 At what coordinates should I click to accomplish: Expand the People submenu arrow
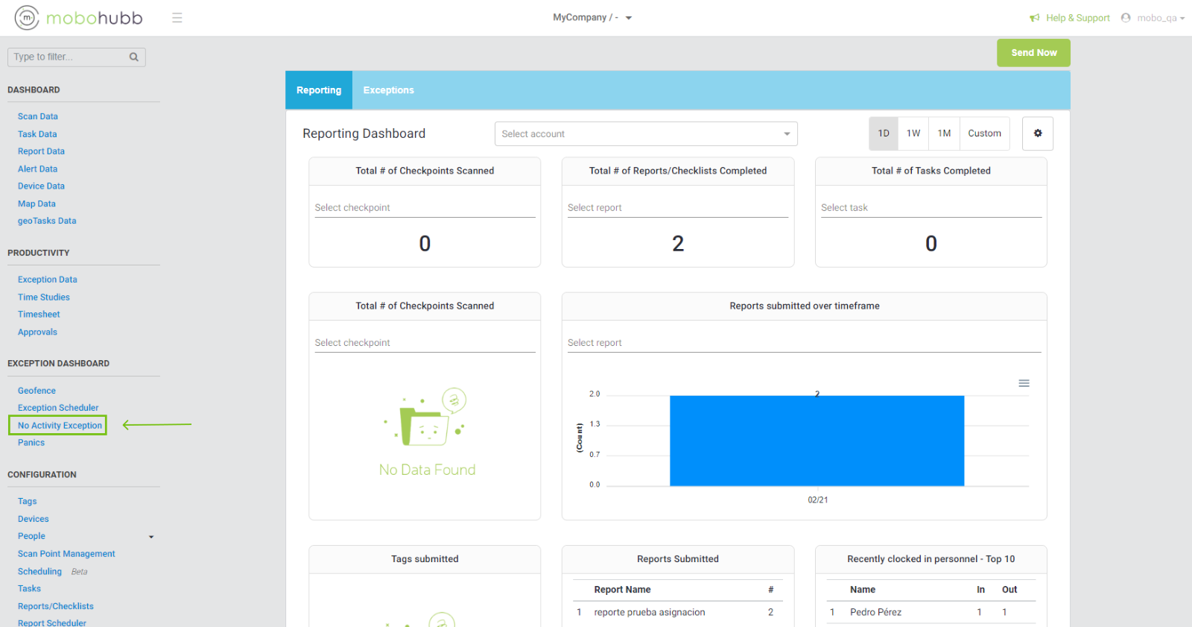pos(151,537)
